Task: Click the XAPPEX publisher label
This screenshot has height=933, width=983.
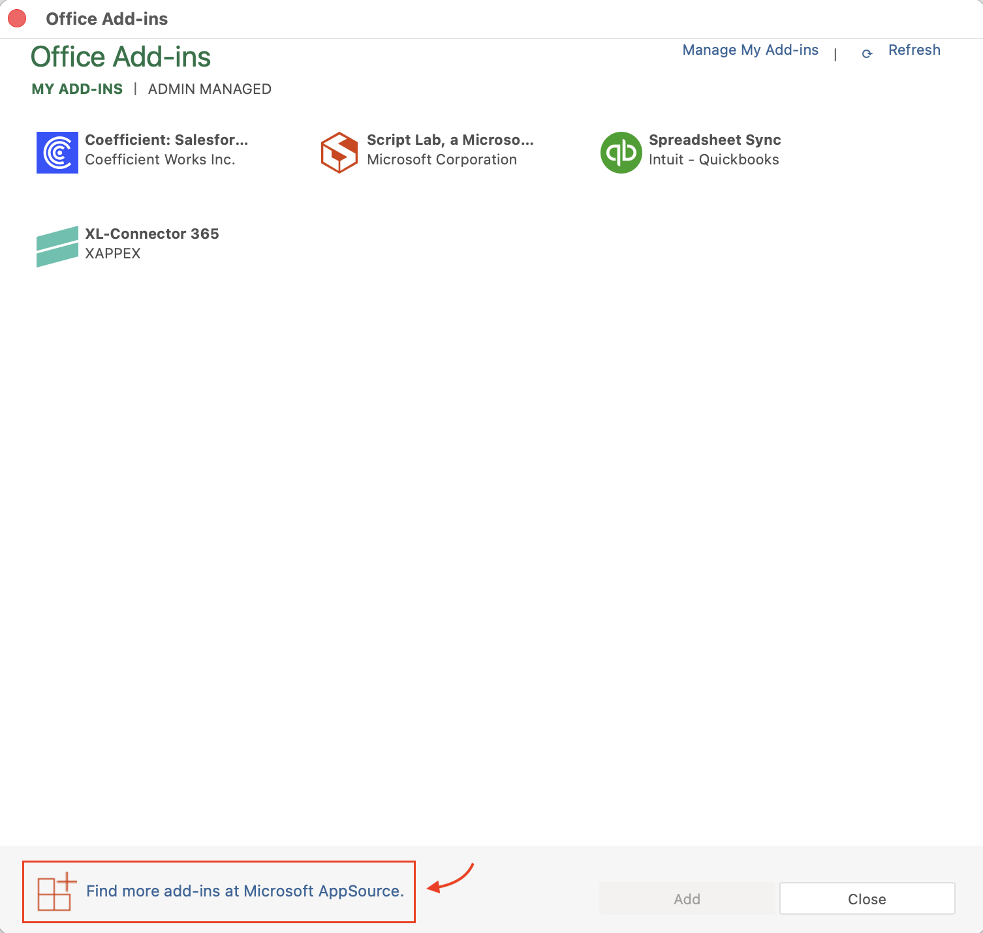Action: coord(113,254)
